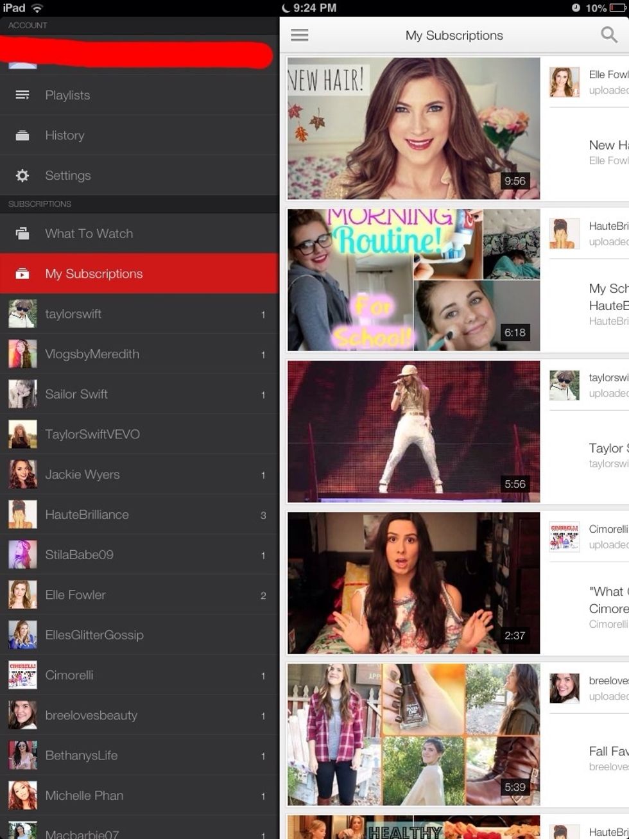Open the Settings sidebar entry

pyautogui.click(x=67, y=175)
